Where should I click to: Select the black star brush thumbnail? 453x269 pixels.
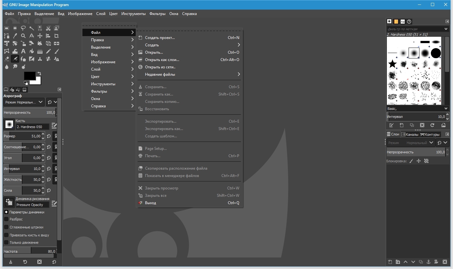coord(393,64)
